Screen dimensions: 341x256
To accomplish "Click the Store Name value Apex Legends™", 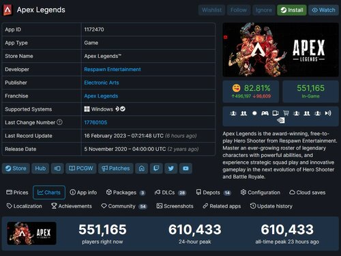I will (102, 56).
